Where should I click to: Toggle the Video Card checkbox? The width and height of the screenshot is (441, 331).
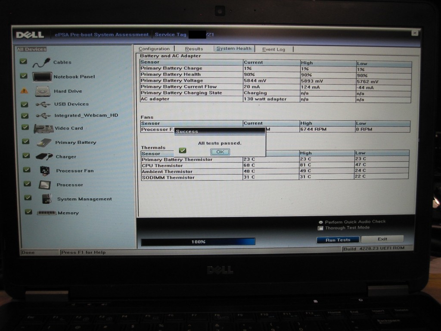(x=25, y=127)
